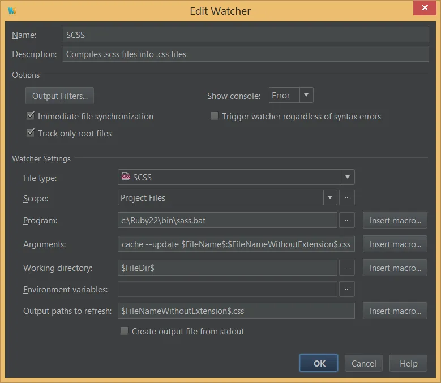Select the Show console Error combo box
Viewport: 441px width, 383px height.
click(291, 95)
